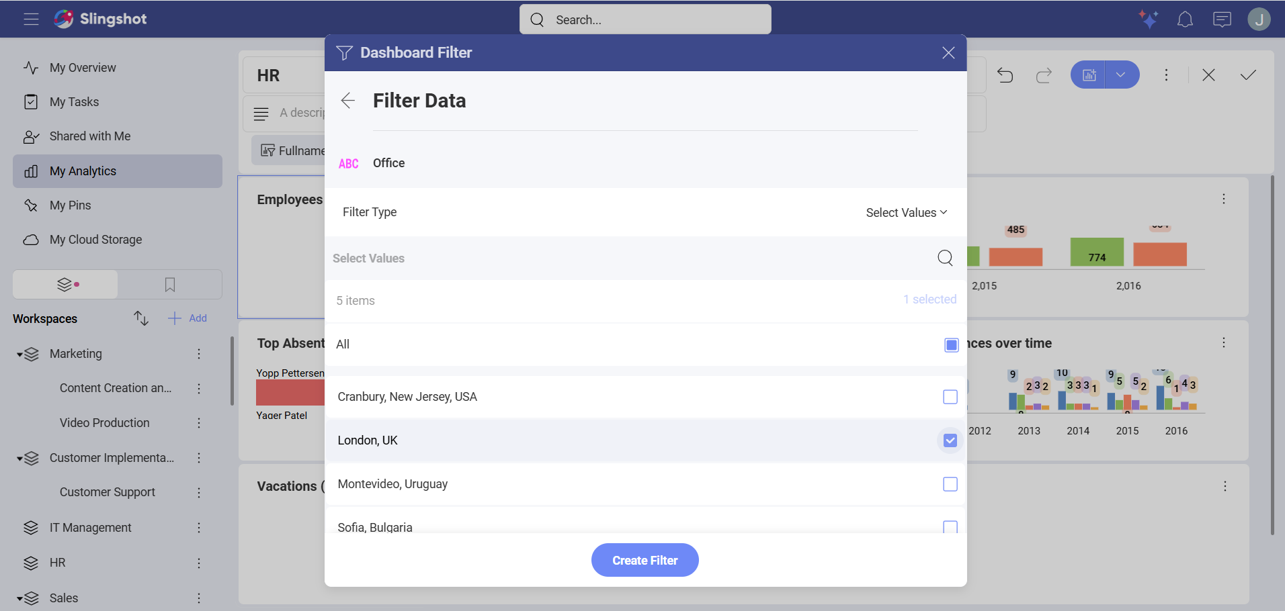This screenshot has height=611, width=1285.
Task: Open Shared with Me
Action: click(118, 136)
